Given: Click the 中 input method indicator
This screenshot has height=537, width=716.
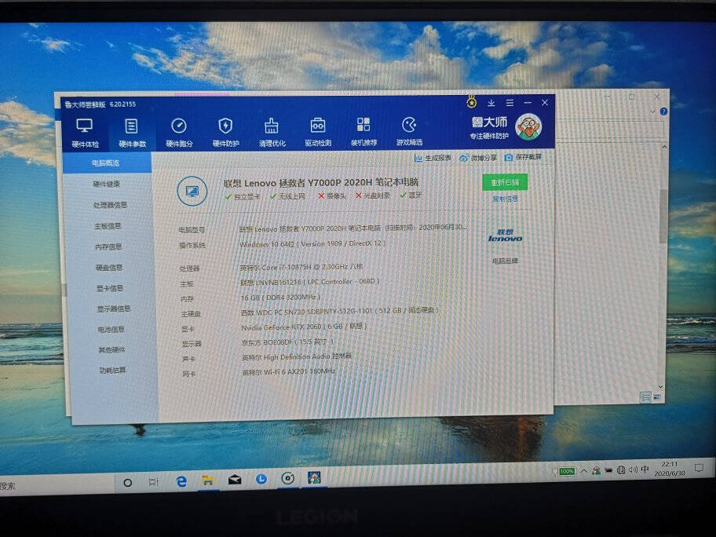Looking at the screenshot, I should tap(645, 469).
